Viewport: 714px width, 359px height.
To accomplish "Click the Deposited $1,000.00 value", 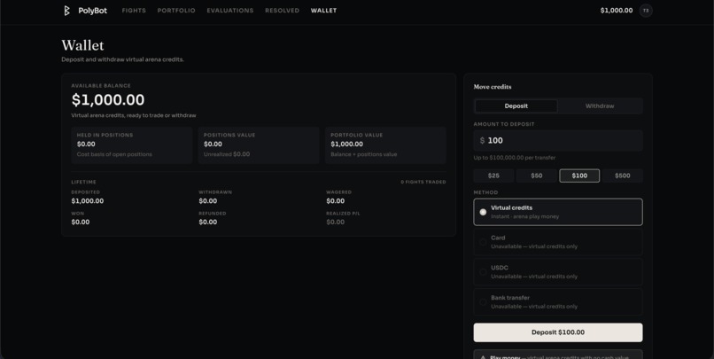I will (x=88, y=201).
